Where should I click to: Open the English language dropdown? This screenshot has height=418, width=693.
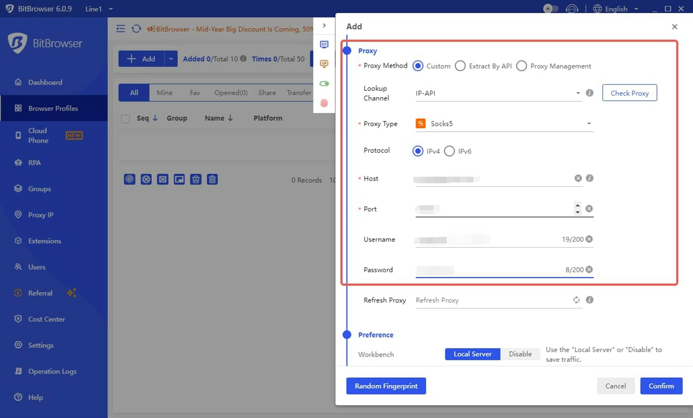[x=616, y=9]
